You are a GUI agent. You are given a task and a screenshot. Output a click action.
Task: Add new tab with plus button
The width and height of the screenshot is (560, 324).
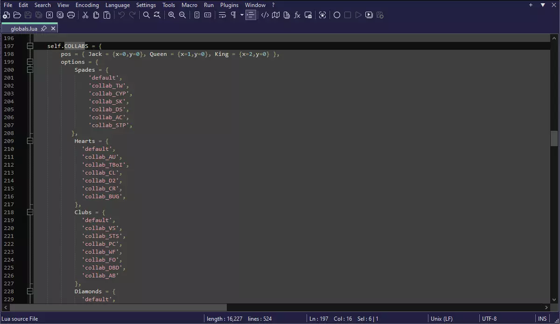(531, 5)
